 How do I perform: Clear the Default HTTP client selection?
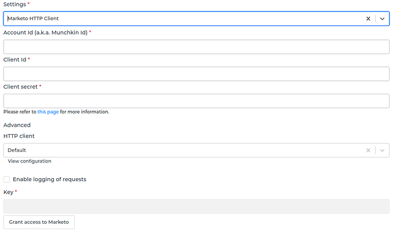(368, 150)
